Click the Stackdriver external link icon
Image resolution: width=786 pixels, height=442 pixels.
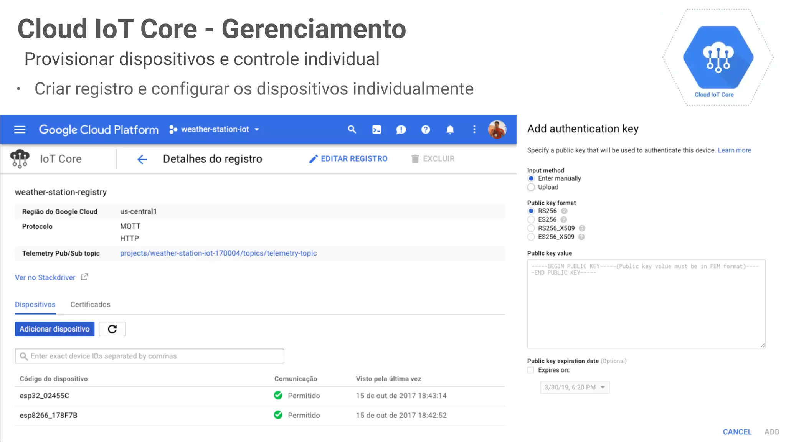coord(84,277)
